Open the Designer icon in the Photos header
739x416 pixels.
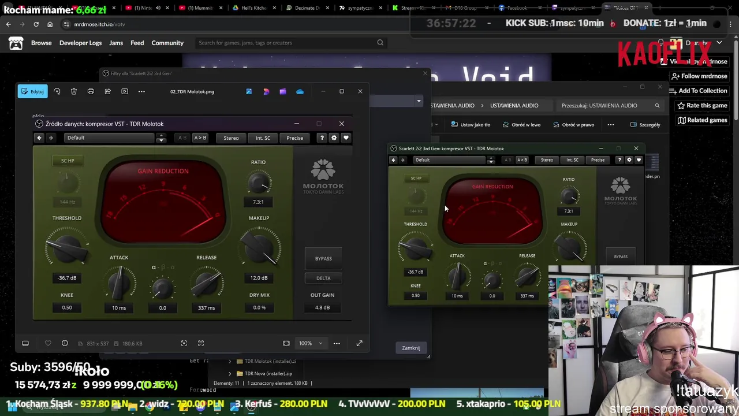266,91
